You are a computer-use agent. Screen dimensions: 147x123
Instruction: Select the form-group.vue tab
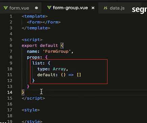click(x=70, y=8)
